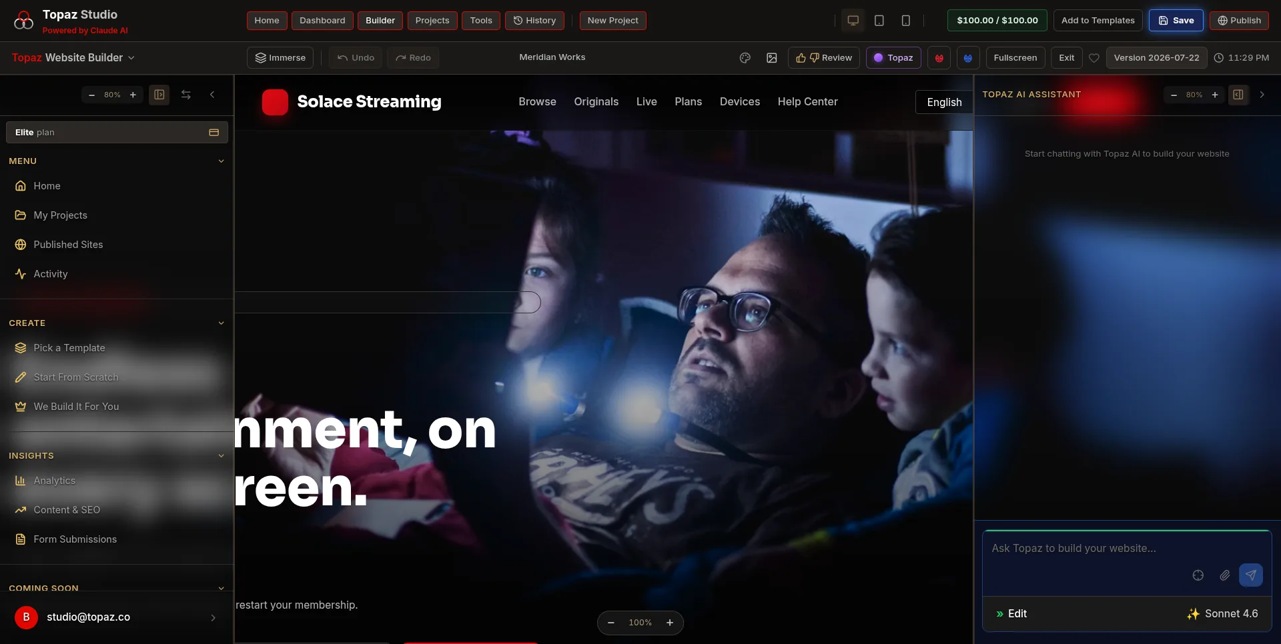Zoom in left panel with plus
1281x644 pixels.
[133, 95]
